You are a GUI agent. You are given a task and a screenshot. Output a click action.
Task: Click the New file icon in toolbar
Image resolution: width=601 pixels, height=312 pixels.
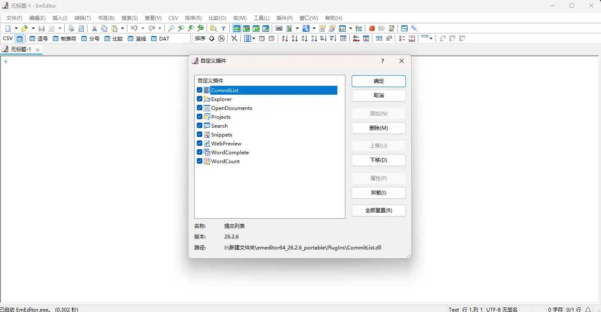[x=8, y=28]
